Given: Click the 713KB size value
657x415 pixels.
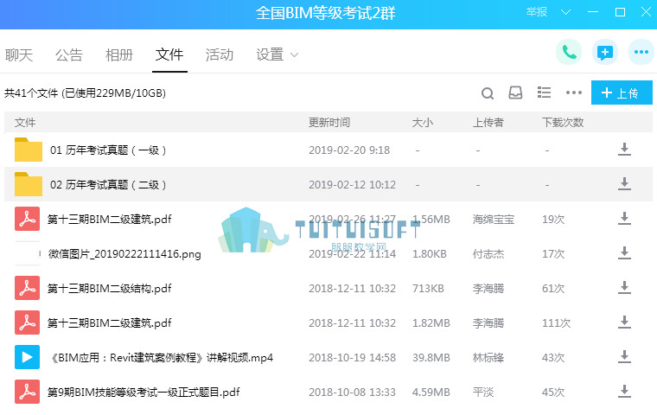Looking at the screenshot, I should 428,289.
